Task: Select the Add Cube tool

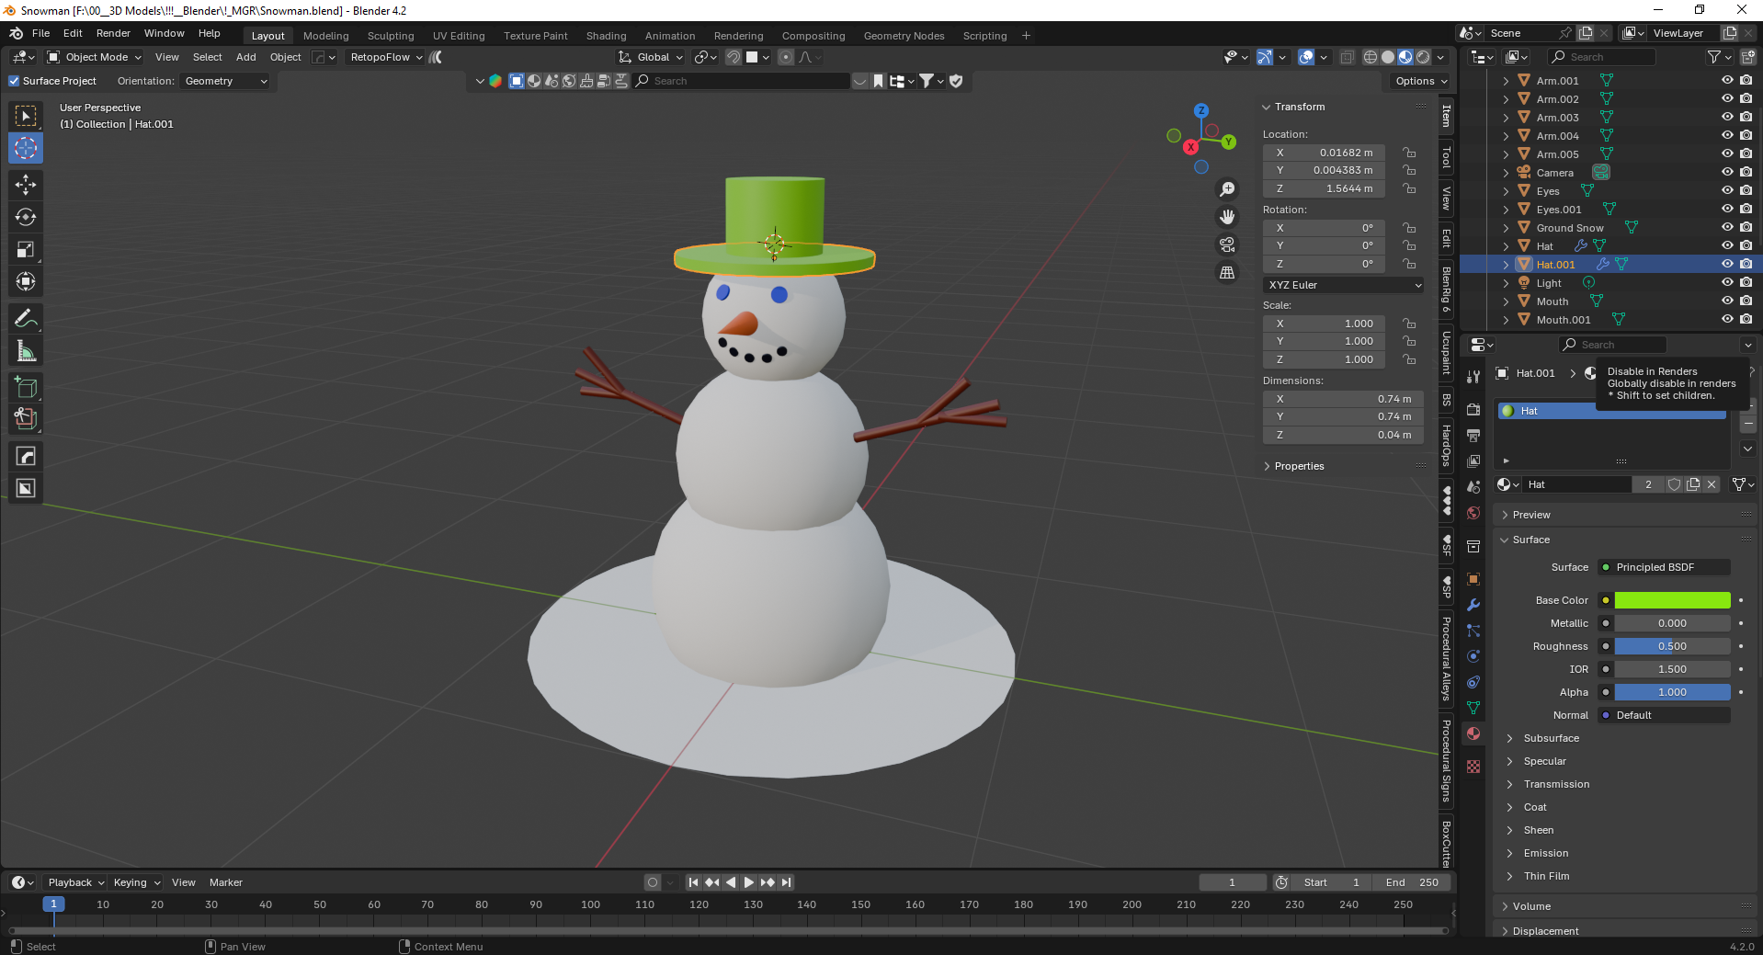Action: (26, 387)
